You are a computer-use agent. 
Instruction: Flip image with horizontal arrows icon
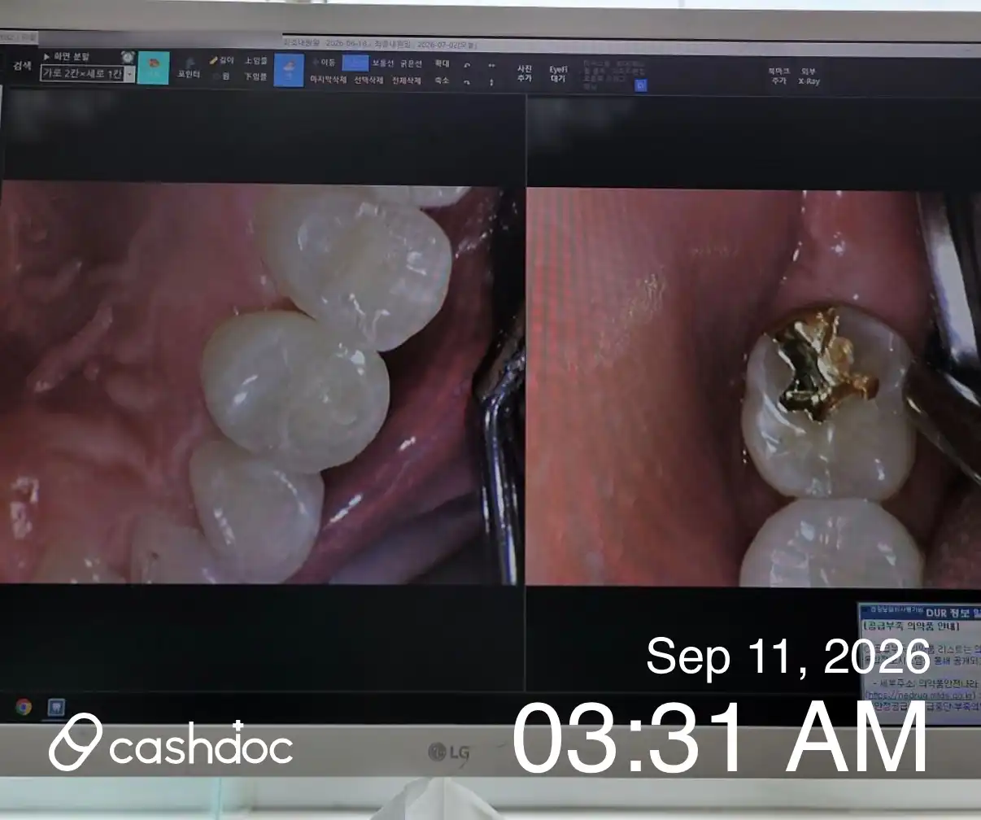(x=491, y=65)
